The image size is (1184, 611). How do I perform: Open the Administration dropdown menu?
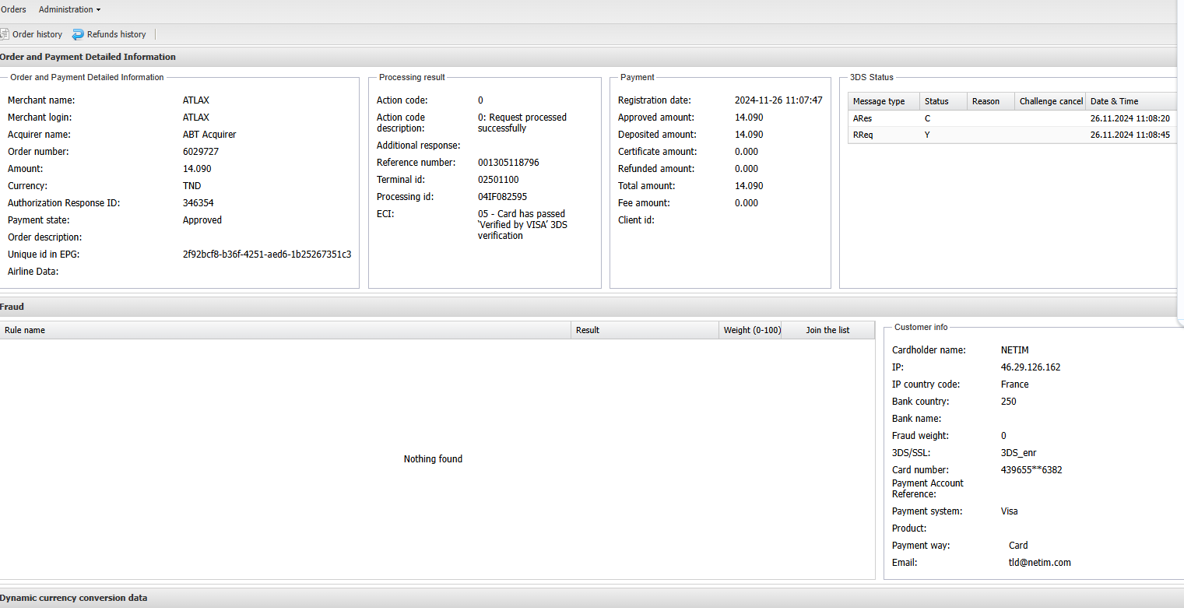pyautogui.click(x=69, y=9)
